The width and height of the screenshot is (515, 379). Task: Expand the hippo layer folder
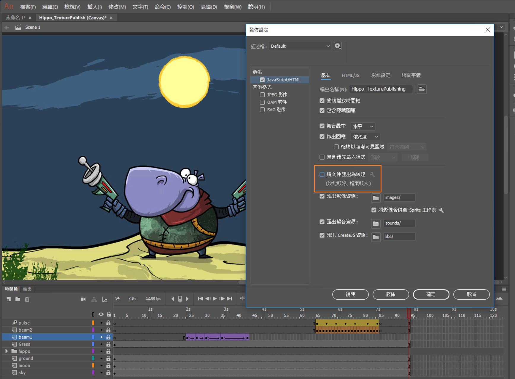pyautogui.click(x=7, y=351)
